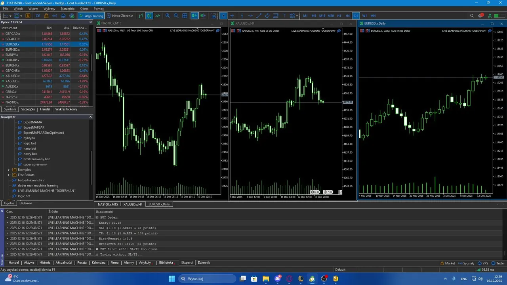
Task: Open the MQL IDE editor icon
Action: (x=38, y=16)
